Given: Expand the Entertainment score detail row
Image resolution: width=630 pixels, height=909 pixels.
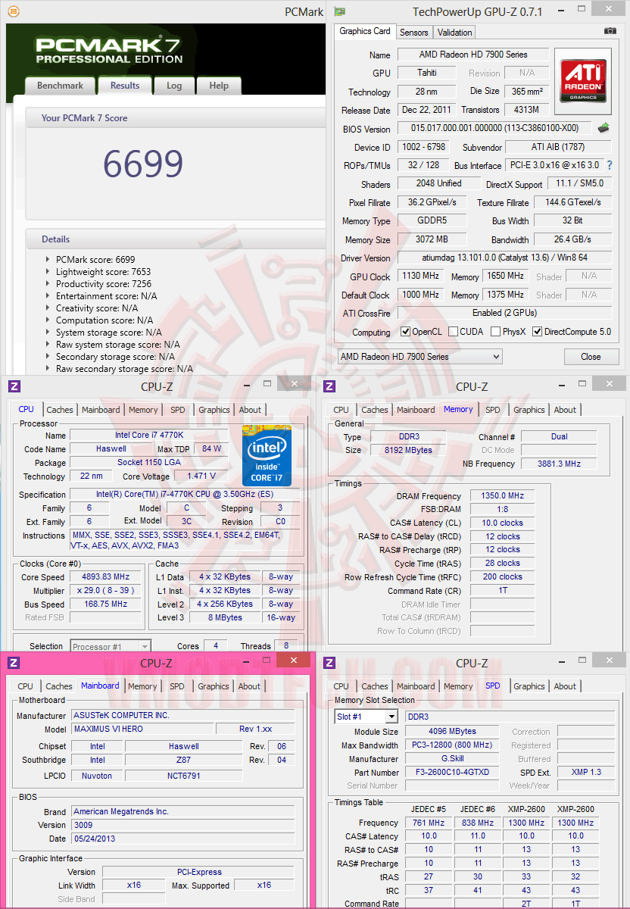Looking at the screenshot, I should click(48, 295).
